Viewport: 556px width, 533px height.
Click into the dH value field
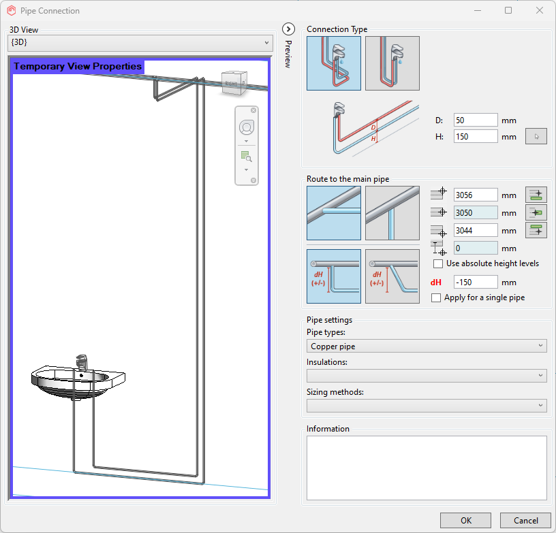[x=476, y=282]
